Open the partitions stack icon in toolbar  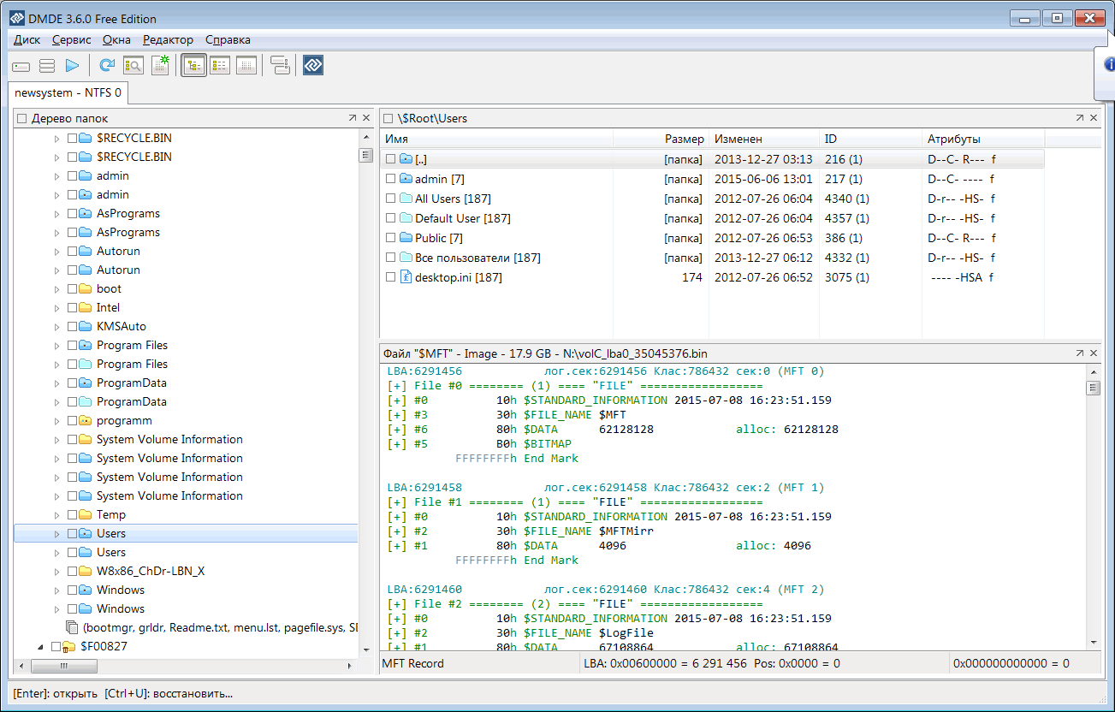point(47,65)
